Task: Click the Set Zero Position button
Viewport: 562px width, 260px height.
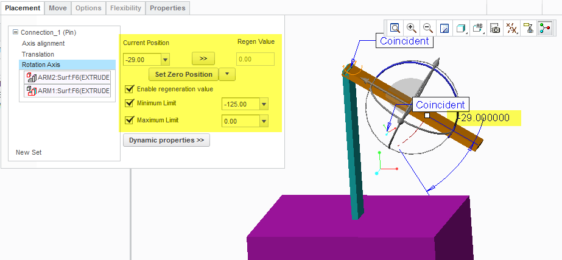Action: click(x=183, y=75)
